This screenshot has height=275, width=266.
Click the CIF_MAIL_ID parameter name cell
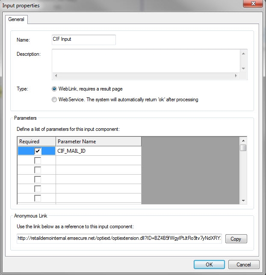point(98,151)
